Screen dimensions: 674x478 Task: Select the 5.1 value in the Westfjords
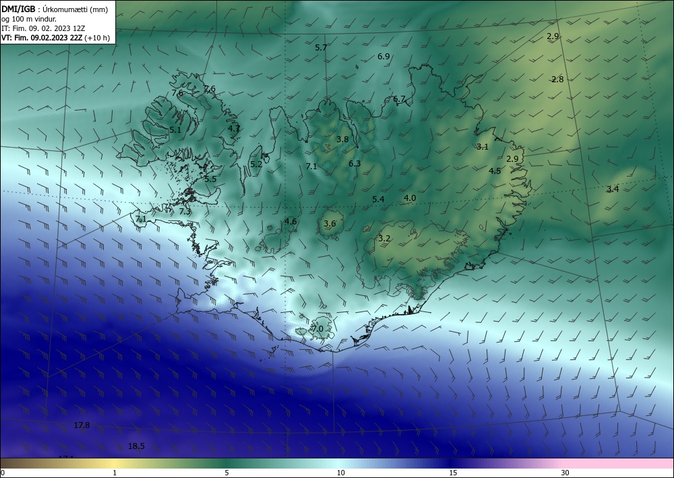[175, 129]
